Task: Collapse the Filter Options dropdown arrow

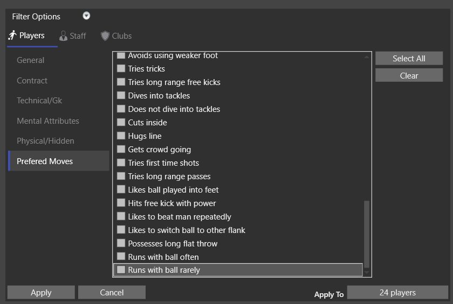Action: coord(86,16)
